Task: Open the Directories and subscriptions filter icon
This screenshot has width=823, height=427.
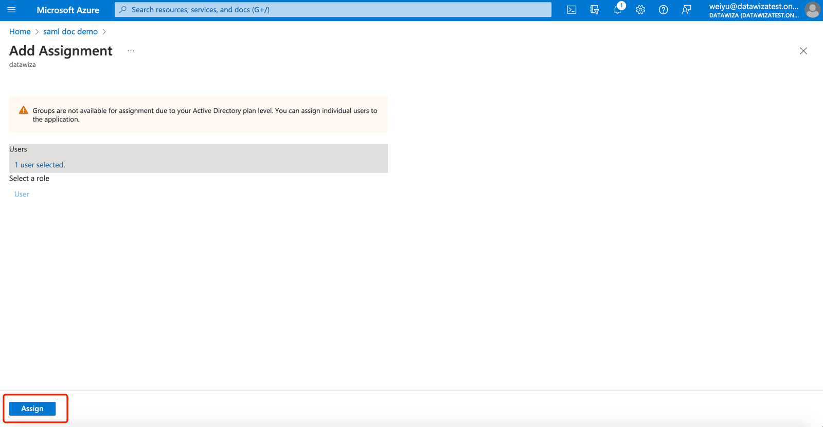Action: 595,10
